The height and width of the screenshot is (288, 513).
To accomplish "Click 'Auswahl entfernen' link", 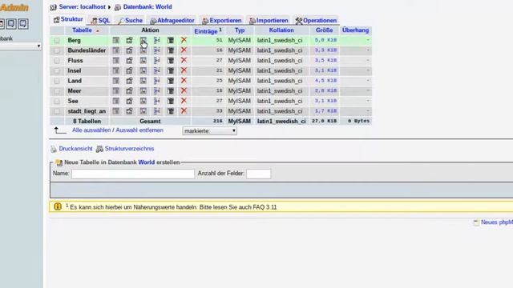I will coord(139,130).
